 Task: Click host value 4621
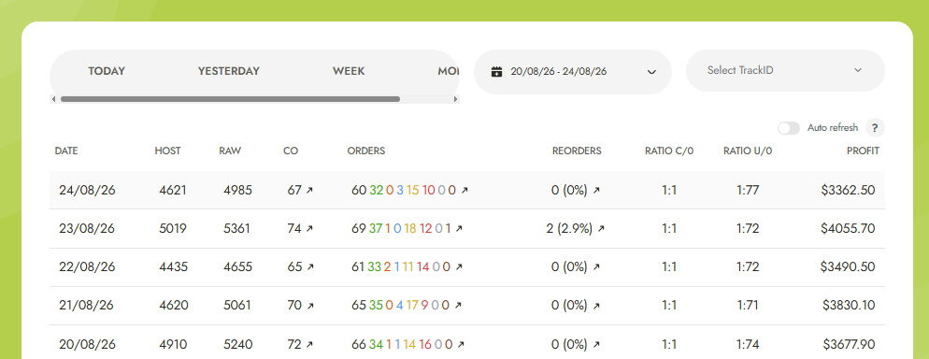point(173,190)
